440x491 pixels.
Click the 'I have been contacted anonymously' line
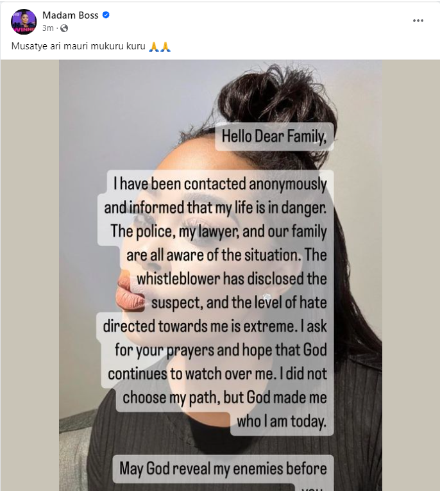(x=220, y=183)
